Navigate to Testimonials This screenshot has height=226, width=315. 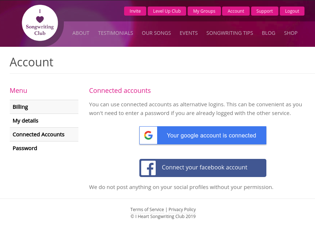tap(115, 33)
